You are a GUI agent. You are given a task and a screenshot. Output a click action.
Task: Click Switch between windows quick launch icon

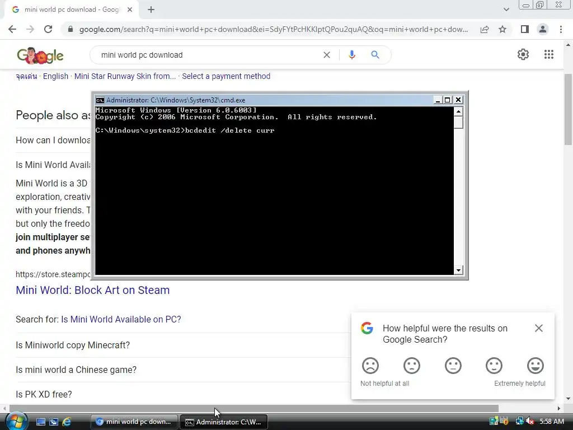coord(53,422)
